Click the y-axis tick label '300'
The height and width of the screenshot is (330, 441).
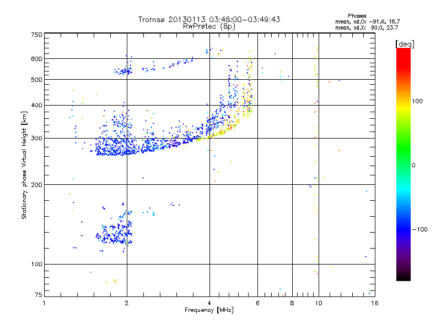(36, 138)
